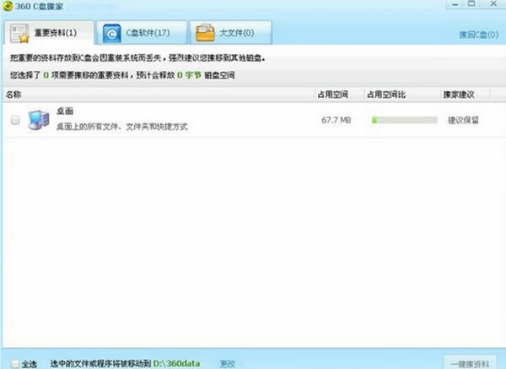The height and width of the screenshot is (369, 506).
Task: Click the 建议保留 suggestion text
Action: coord(463,120)
